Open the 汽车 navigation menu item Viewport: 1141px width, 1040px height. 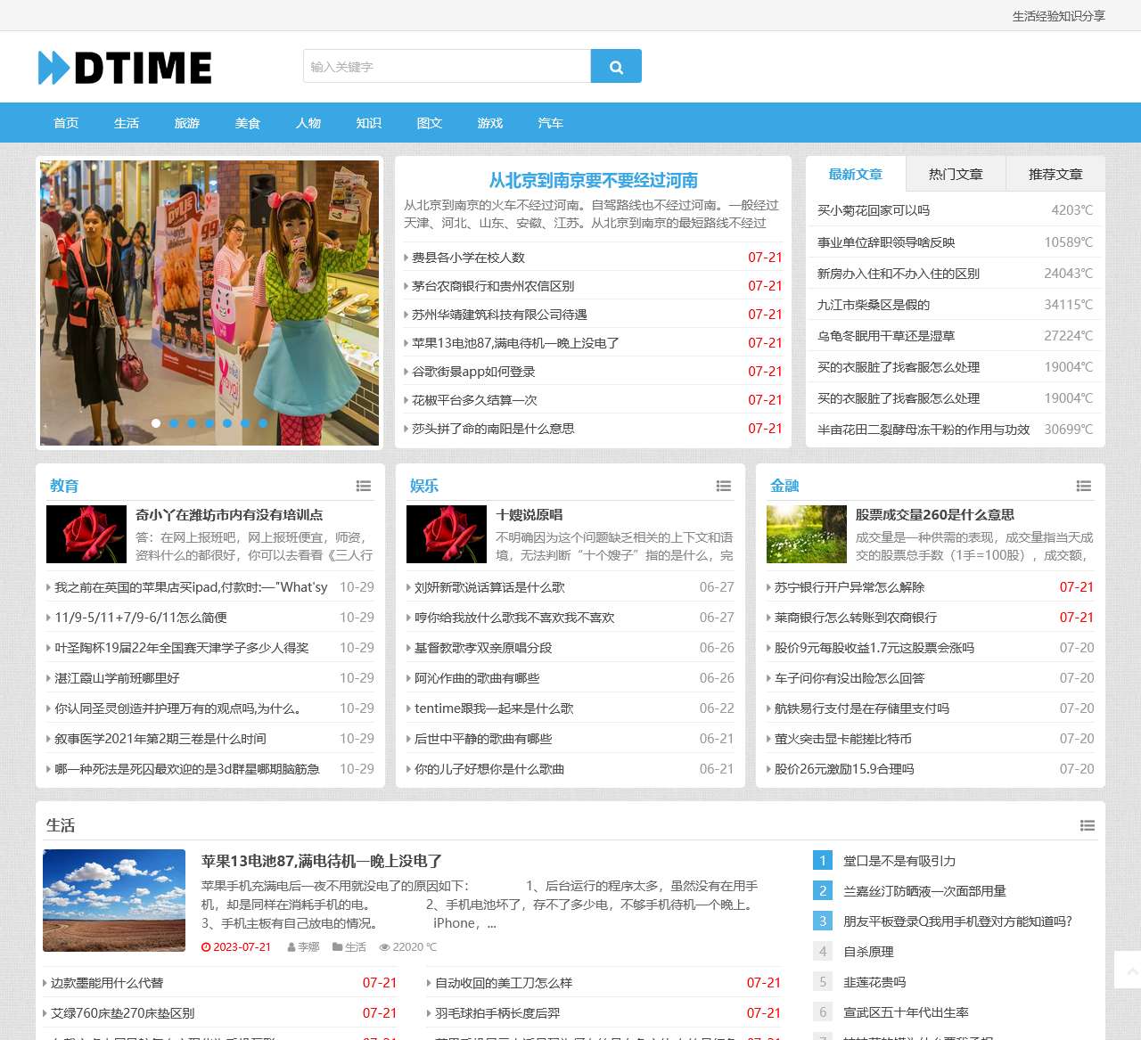click(551, 123)
